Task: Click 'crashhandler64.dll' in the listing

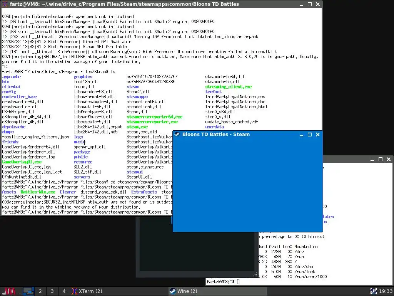Action: coord(23,102)
